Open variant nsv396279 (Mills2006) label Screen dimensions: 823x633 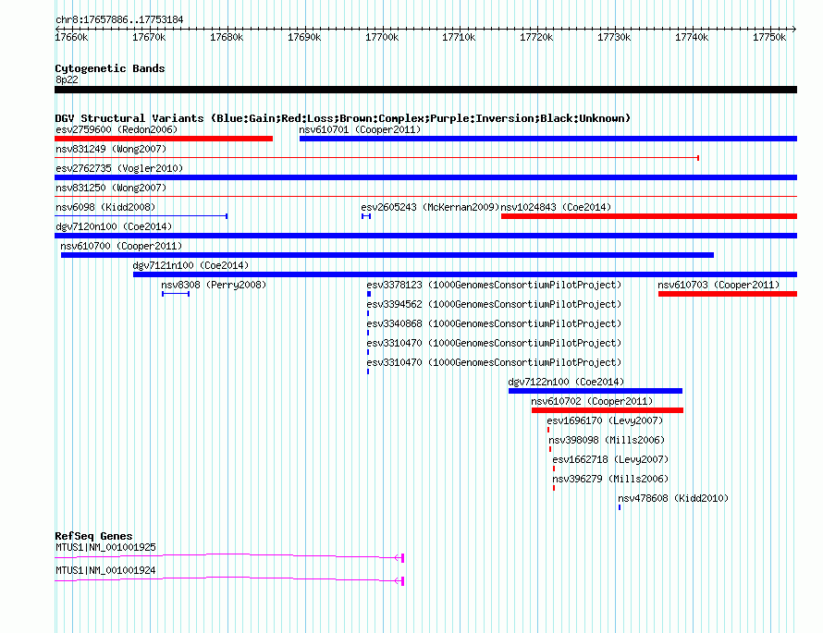coord(610,479)
